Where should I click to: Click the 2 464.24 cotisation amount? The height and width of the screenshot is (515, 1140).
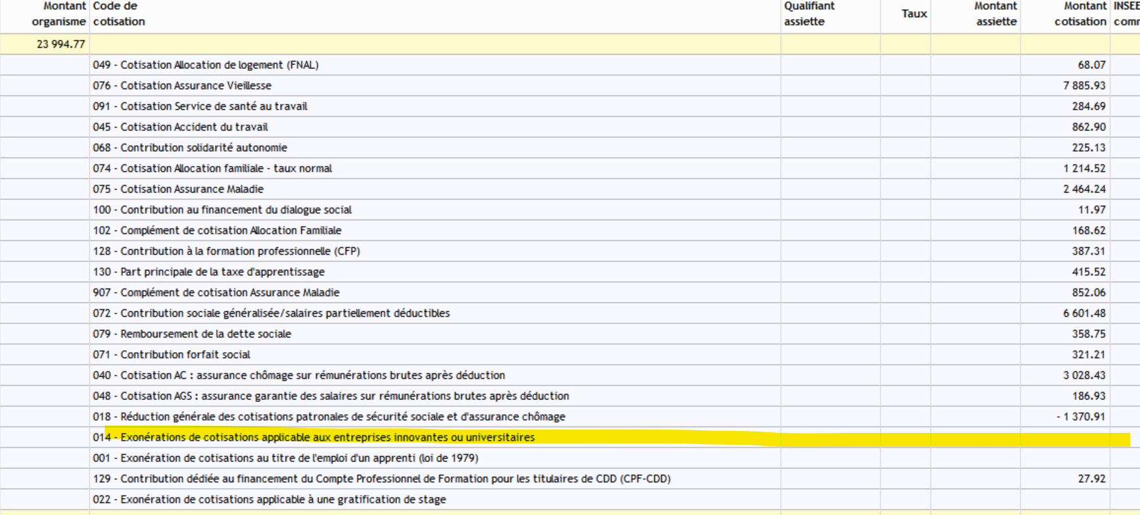tap(1084, 189)
